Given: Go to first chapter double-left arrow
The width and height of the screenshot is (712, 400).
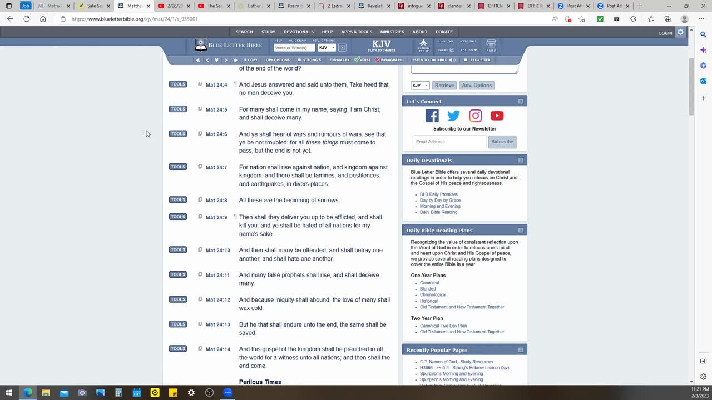Looking at the screenshot, I should (x=198, y=60).
